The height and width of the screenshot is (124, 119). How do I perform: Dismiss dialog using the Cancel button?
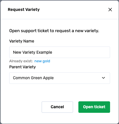[57, 107]
